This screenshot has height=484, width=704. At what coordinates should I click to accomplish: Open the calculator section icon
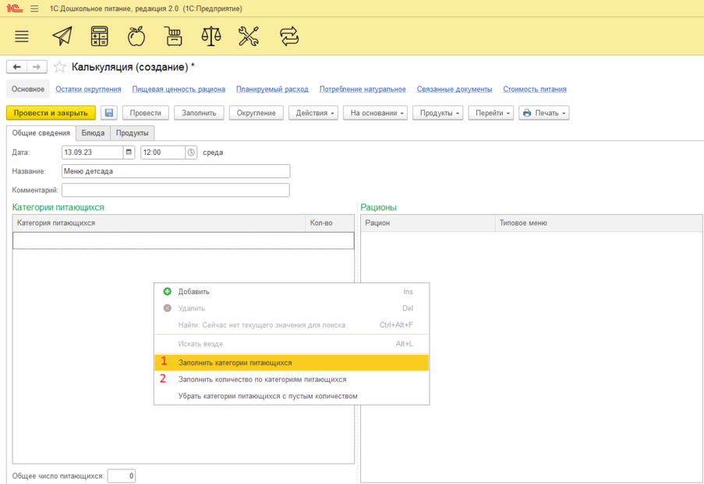(x=99, y=37)
